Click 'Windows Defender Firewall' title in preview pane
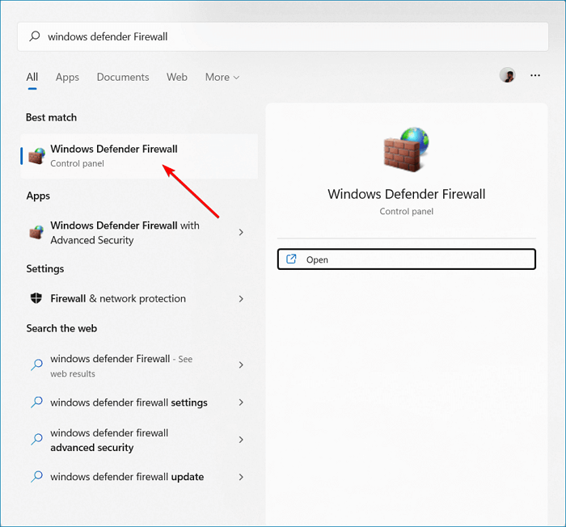Image resolution: width=566 pixels, height=527 pixels. (407, 194)
